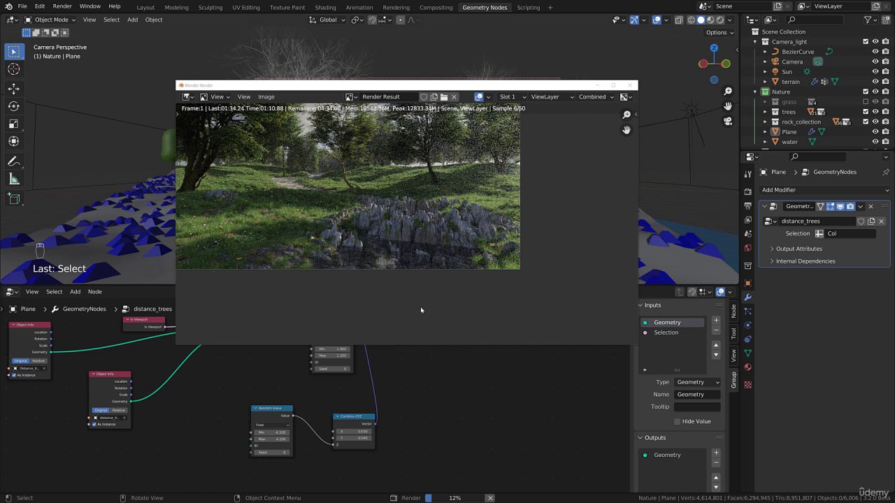This screenshot has width=895, height=503.
Task: Click the render progress bar showing 12%
Action: [x=454, y=498]
